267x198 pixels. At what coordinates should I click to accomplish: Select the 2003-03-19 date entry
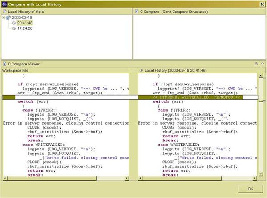(22, 17)
